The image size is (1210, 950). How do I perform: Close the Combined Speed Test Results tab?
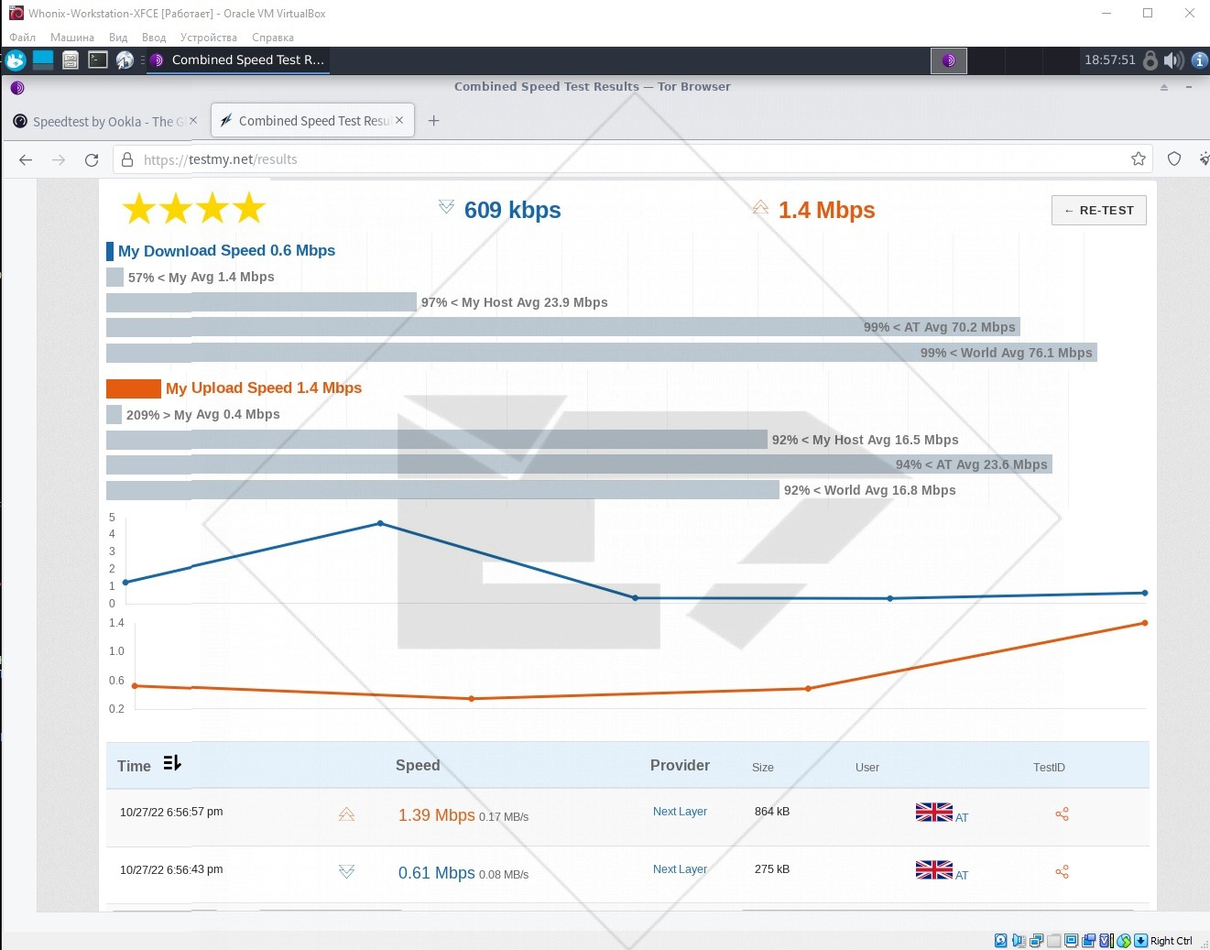coord(399,121)
